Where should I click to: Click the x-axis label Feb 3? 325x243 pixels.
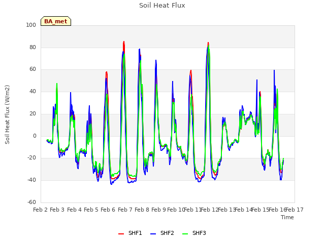[57, 210]
